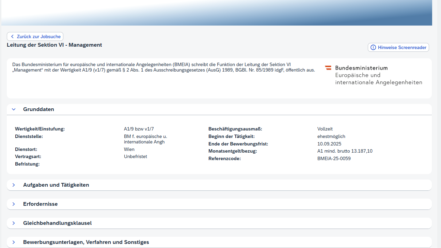Click the job title Leitung der Sektion VI
This screenshot has width=441, height=248.
click(54, 45)
